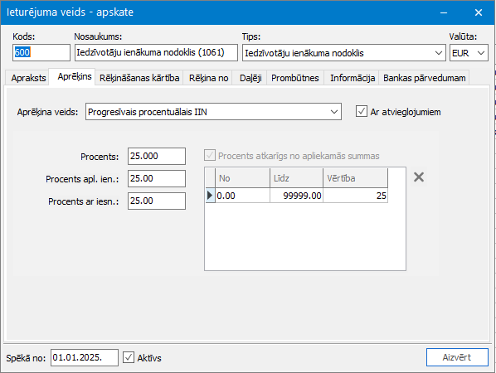
Task: Click the Aizvērt button
Action: (x=457, y=357)
